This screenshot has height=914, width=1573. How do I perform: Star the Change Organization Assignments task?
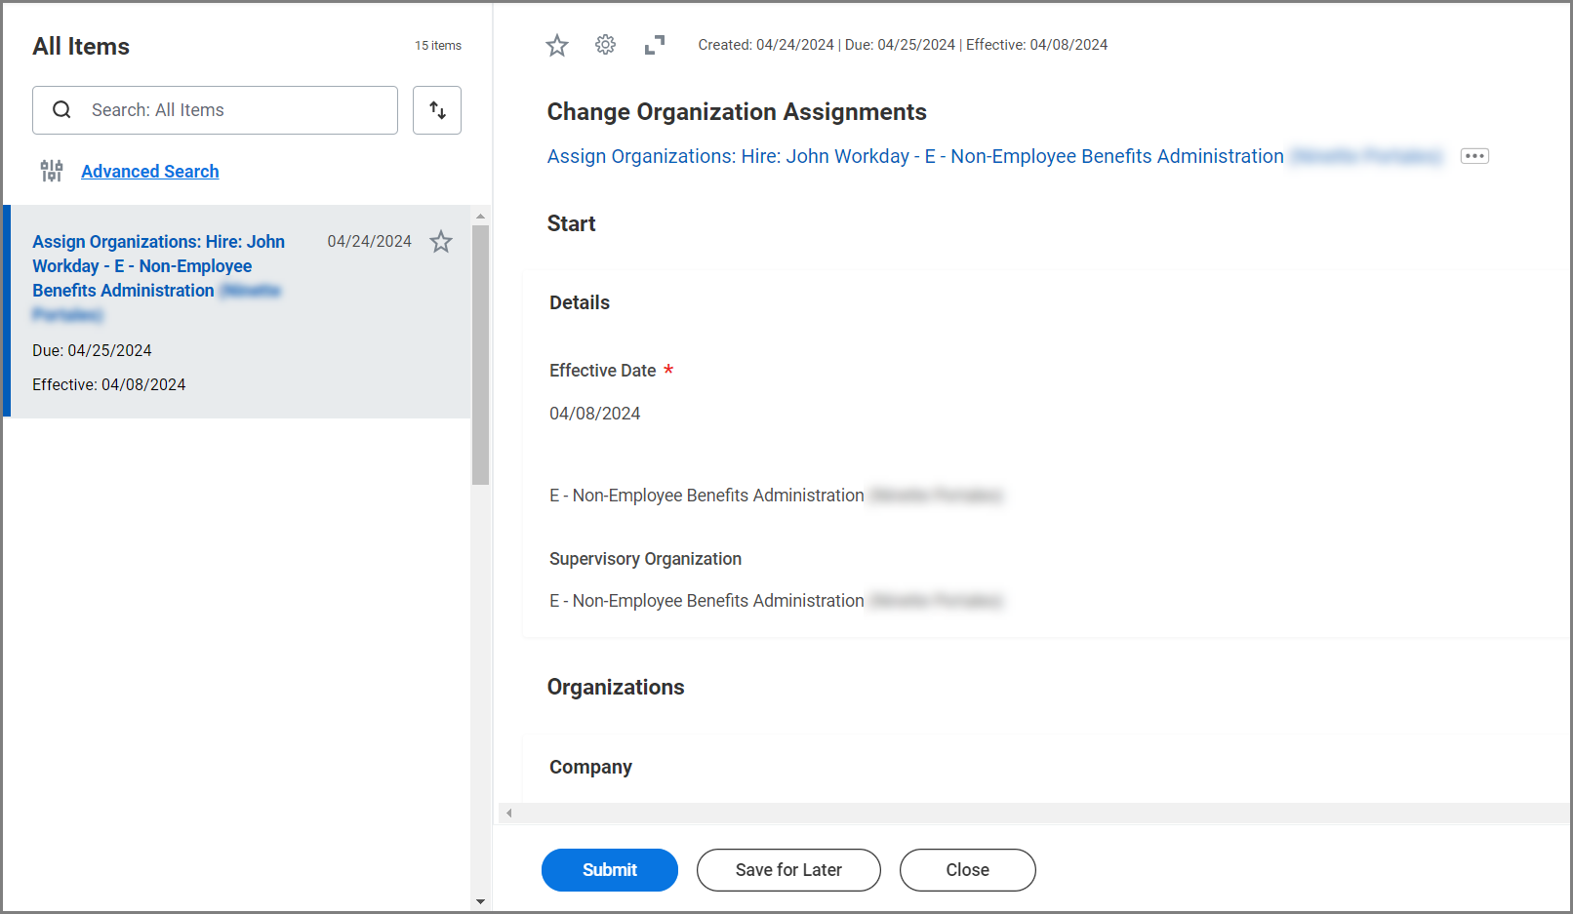(557, 45)
